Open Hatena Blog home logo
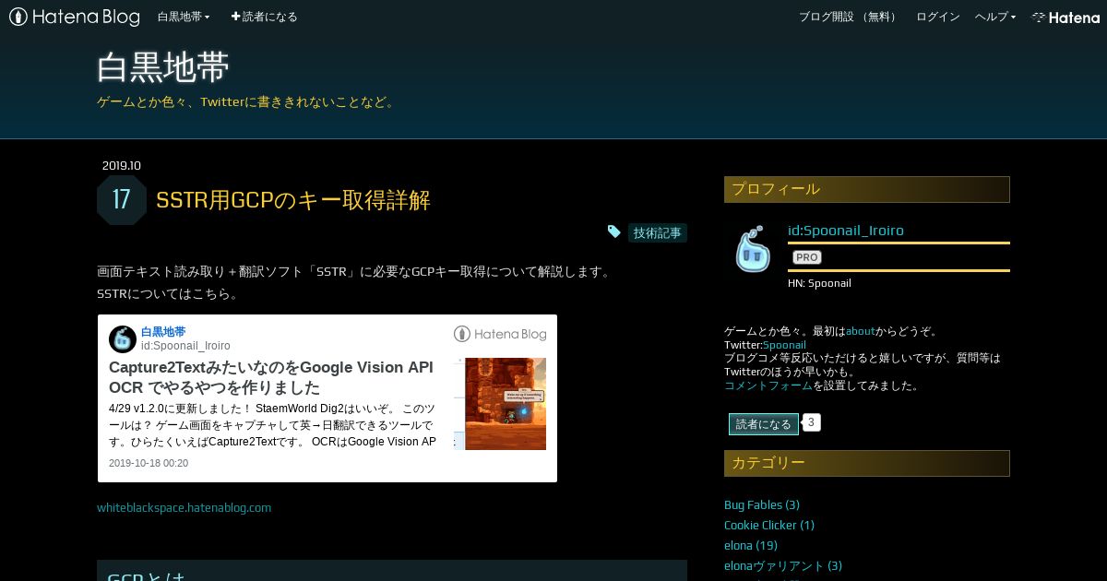1107x581 pixels. (x=75, y=17)
